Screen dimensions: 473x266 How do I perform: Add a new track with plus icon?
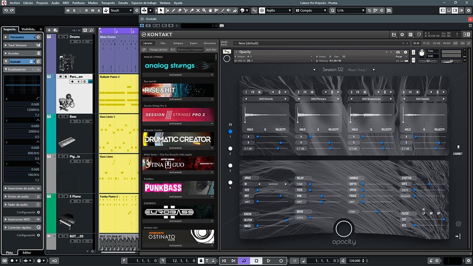(x=49, y=30)
